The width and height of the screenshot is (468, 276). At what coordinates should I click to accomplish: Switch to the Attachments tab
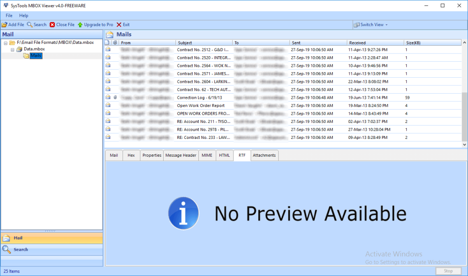coord(264,155)
